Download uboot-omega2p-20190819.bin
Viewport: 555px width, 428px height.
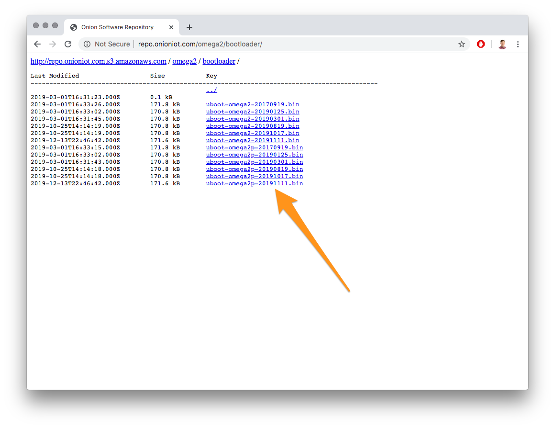pyautogui.click(x=255, y=169)
